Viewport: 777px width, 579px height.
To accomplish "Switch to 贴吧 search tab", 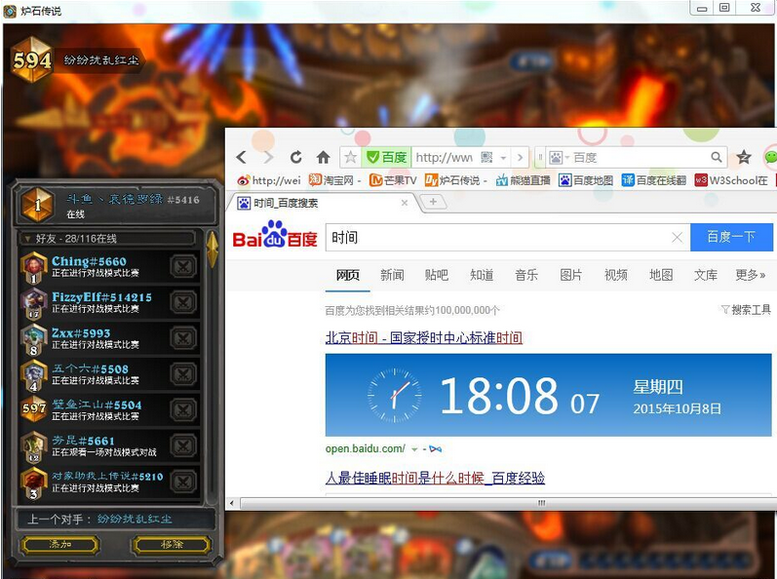I will [x=437, y=275].
